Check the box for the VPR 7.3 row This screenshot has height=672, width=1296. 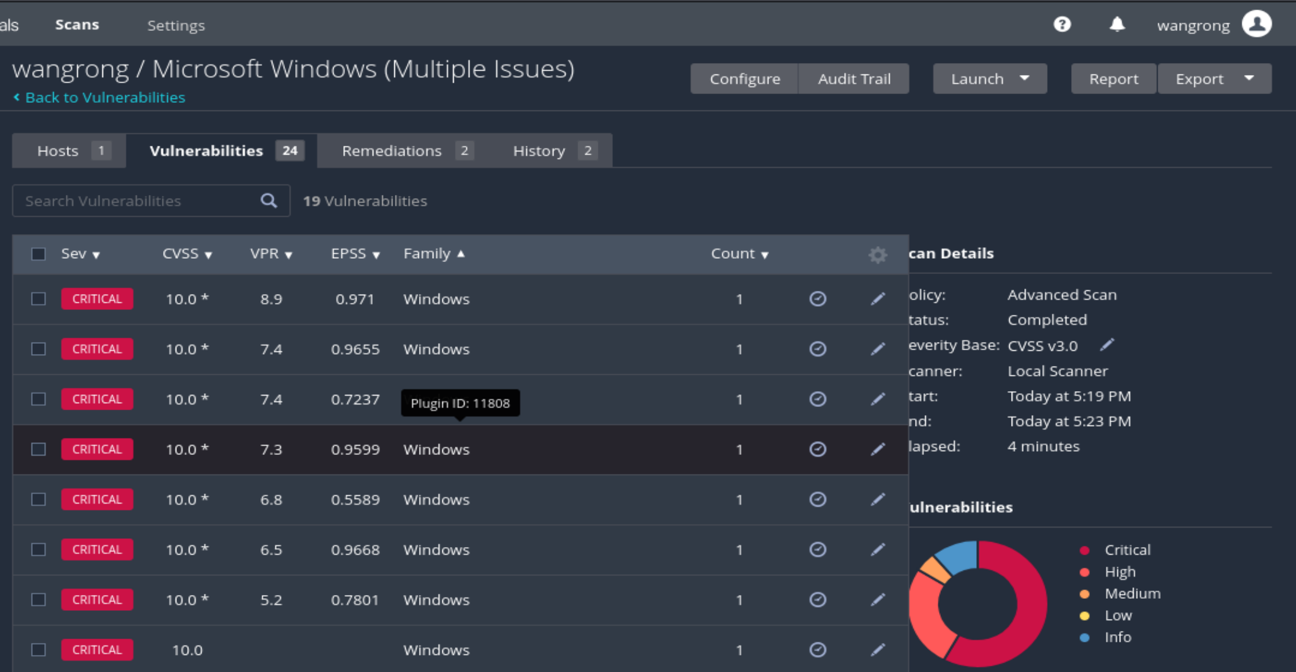[x=39, y=449]
